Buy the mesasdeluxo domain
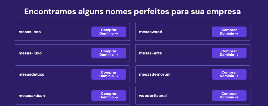The height and width of the screenshot is (106, 268). click(109, 74)
